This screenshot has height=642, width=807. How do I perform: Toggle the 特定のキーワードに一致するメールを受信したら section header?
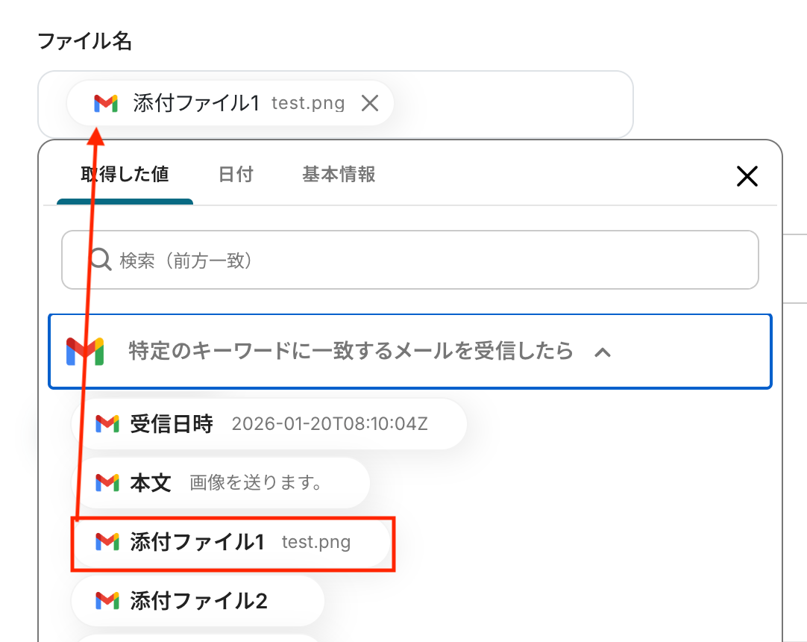point(351,351)
